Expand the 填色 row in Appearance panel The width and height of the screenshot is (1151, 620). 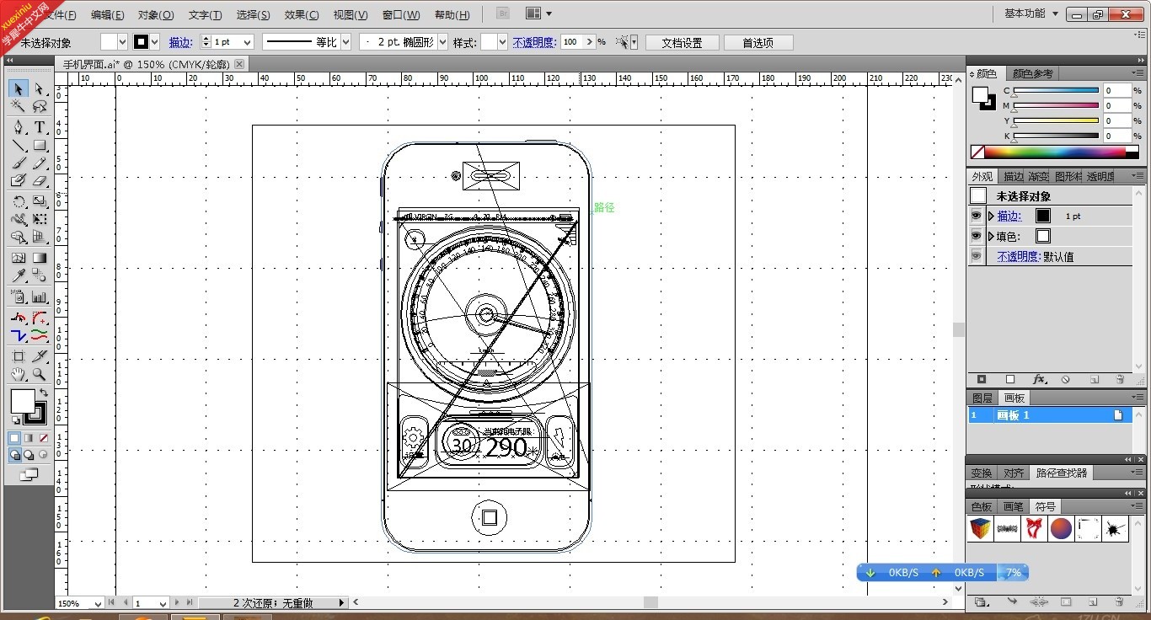click(x=991, y=236)
